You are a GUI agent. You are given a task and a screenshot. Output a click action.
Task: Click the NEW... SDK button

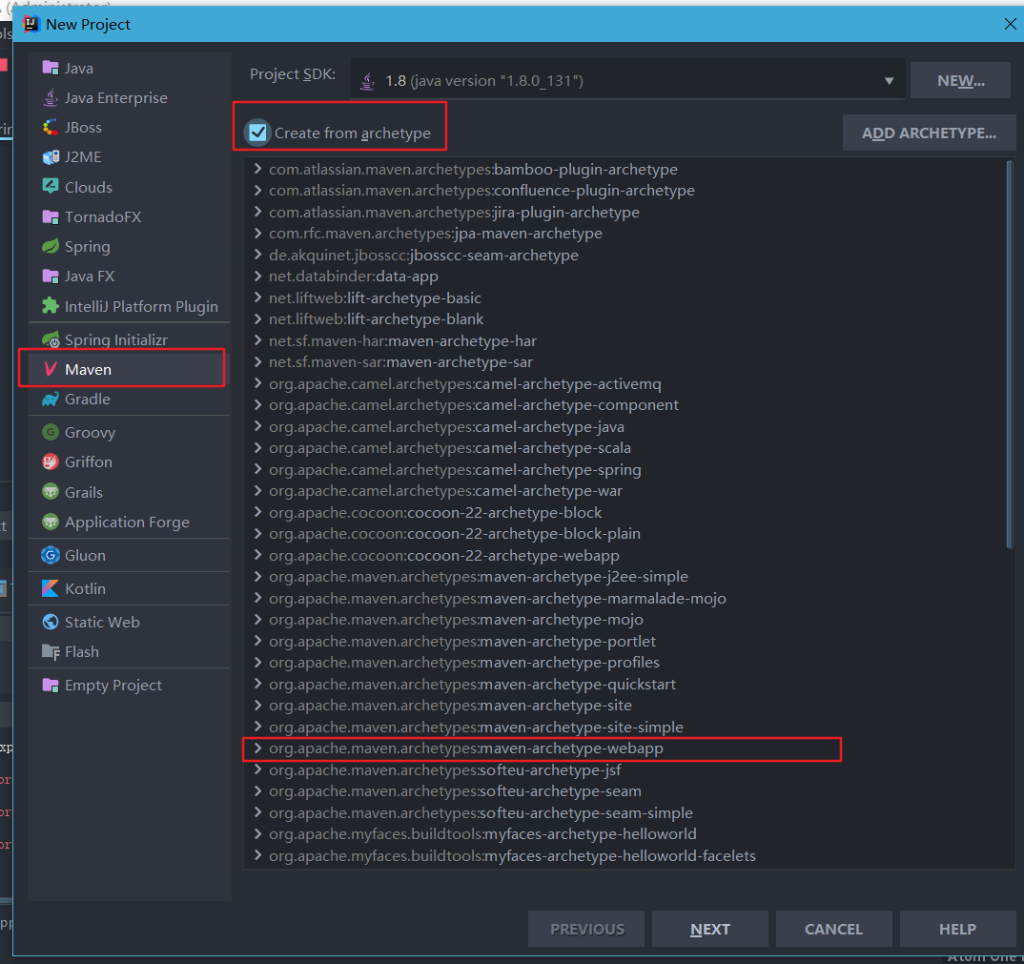(960, 80)
